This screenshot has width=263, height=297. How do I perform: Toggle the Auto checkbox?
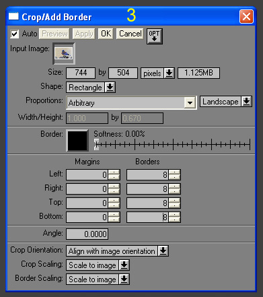tap(15, 34)
